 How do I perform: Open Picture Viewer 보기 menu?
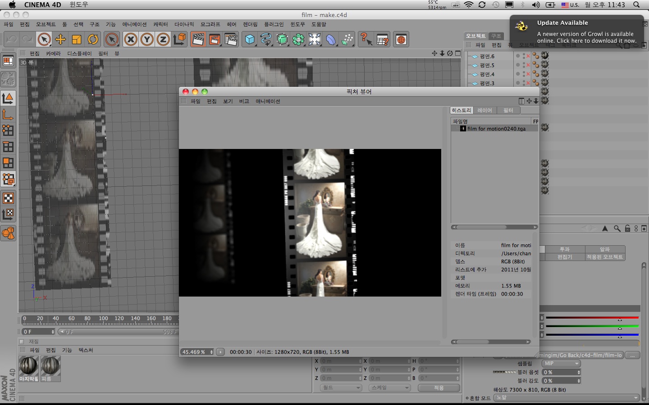coord(228,101)
